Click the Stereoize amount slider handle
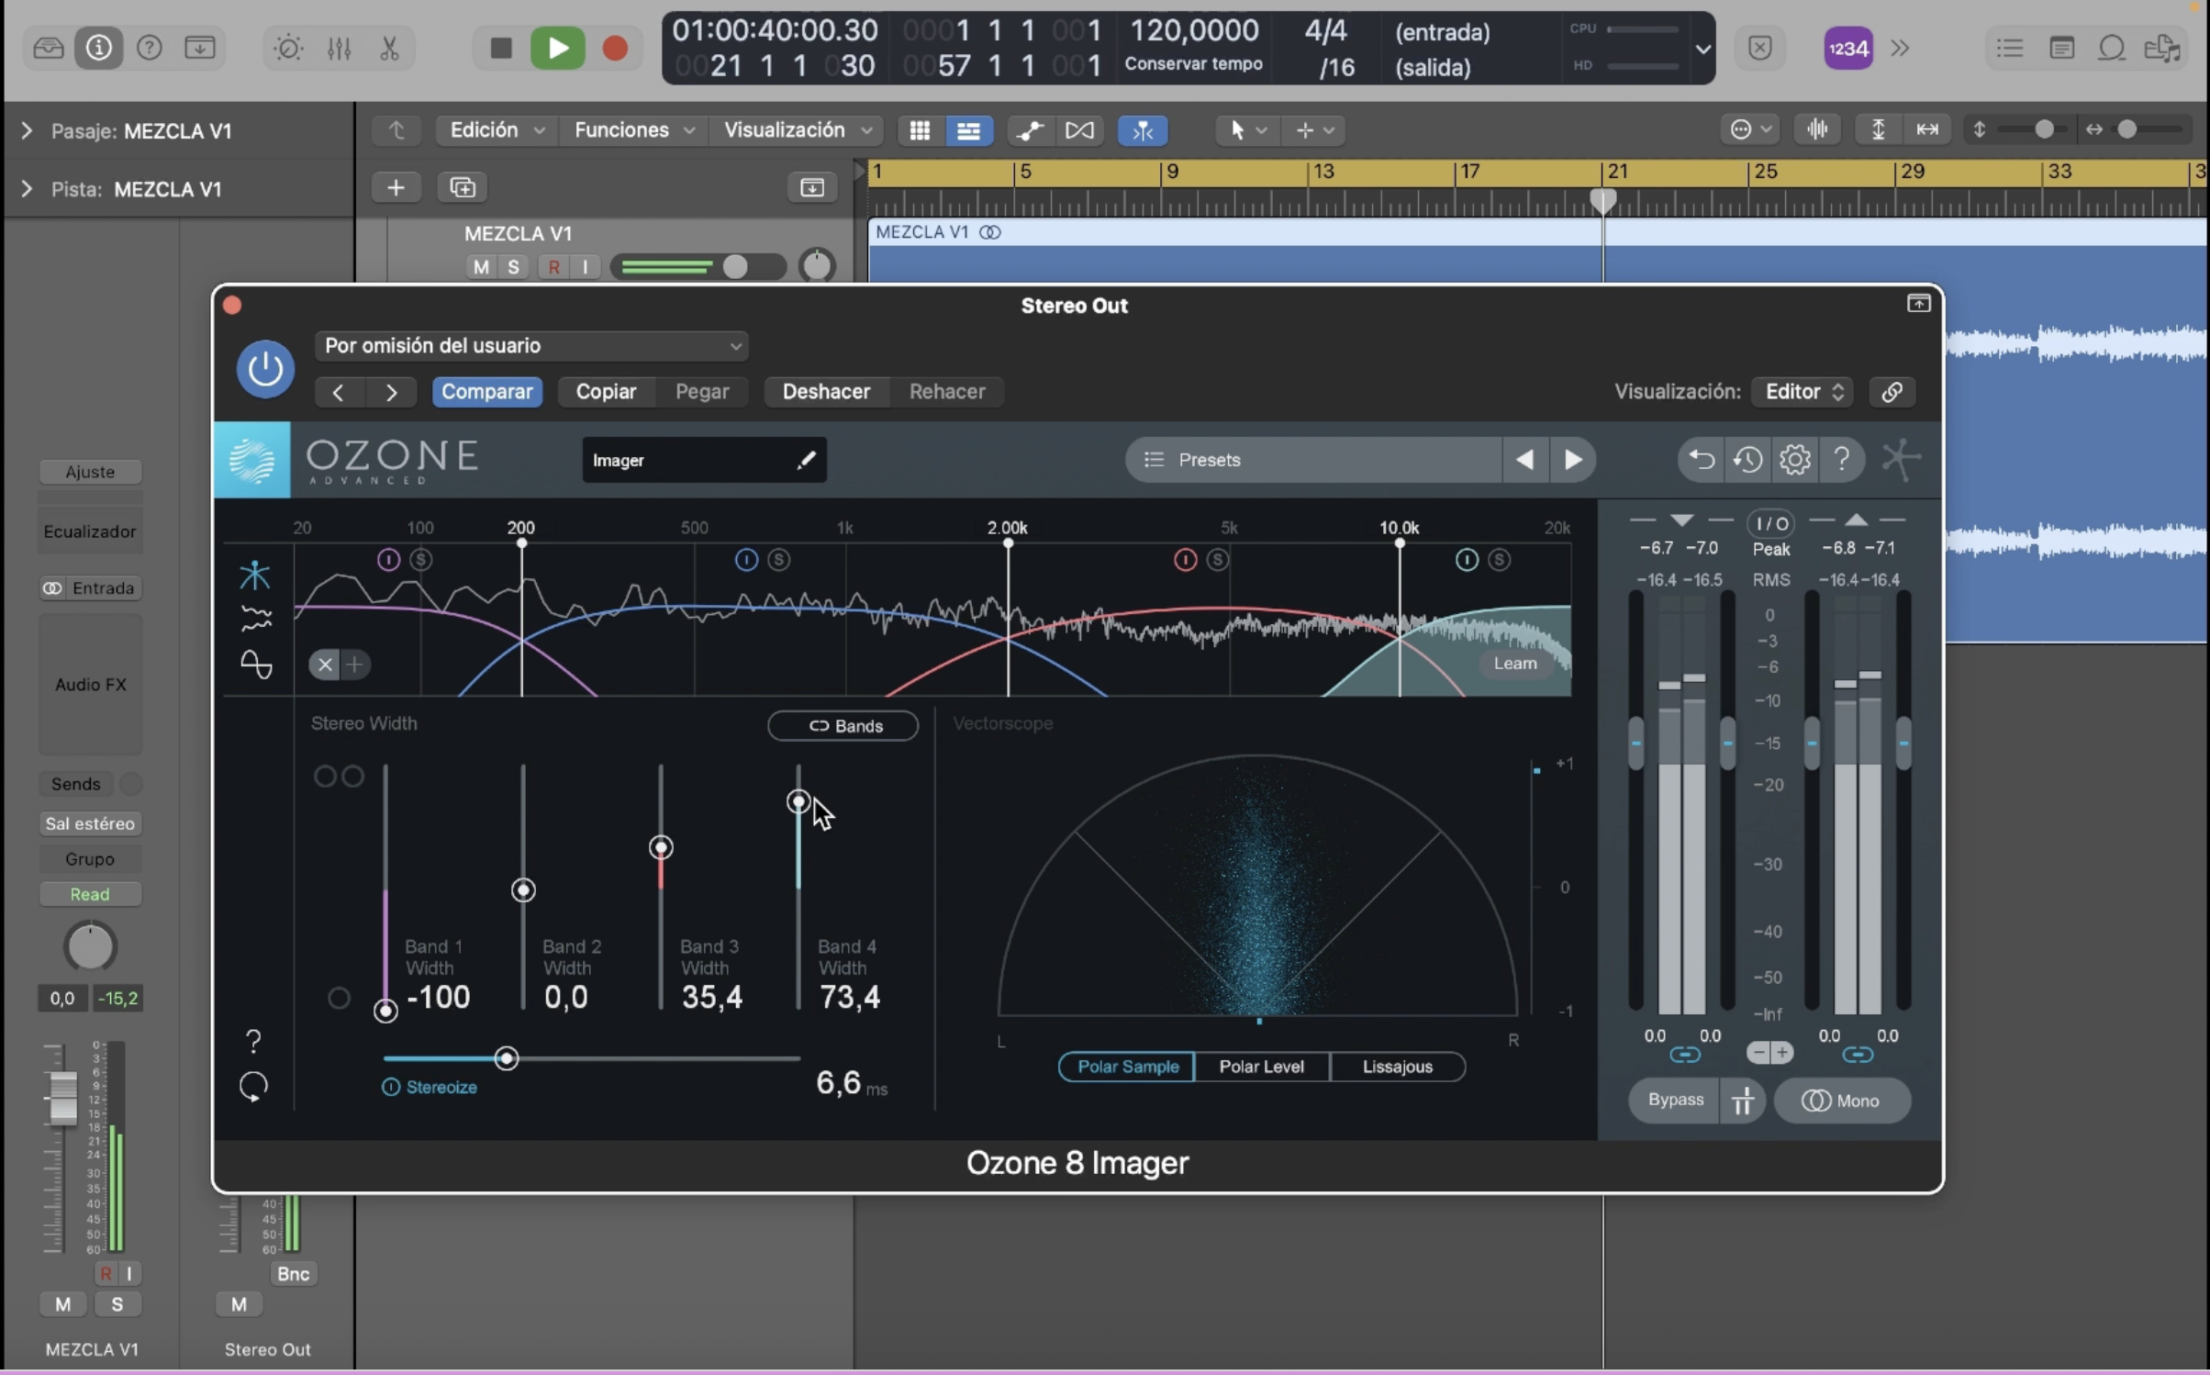The height and width of the screenshot is (1375, 2210). [507, 1058]
